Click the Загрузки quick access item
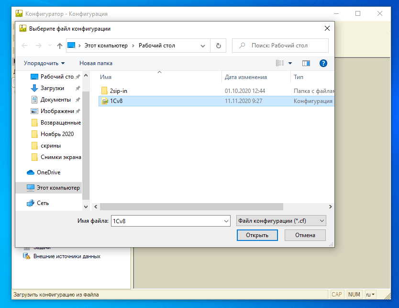Screen dimensions: 399x308 point(52,88)
